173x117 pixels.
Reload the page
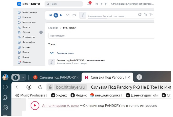click(x=40, y=87)
